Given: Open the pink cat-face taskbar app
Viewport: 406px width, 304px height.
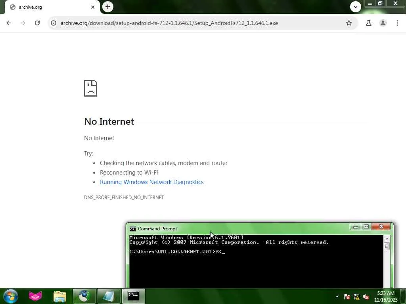Looking at the screenshot, I should click(35, 296).
